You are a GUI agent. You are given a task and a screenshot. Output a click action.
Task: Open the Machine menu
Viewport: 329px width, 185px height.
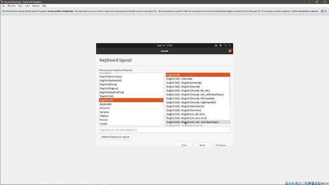tap(11, 6)
